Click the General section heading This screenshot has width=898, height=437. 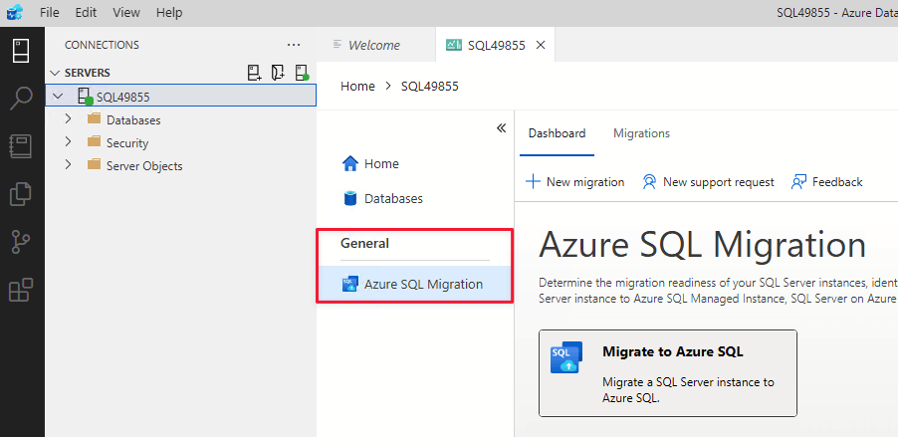(x=364, y=244)
